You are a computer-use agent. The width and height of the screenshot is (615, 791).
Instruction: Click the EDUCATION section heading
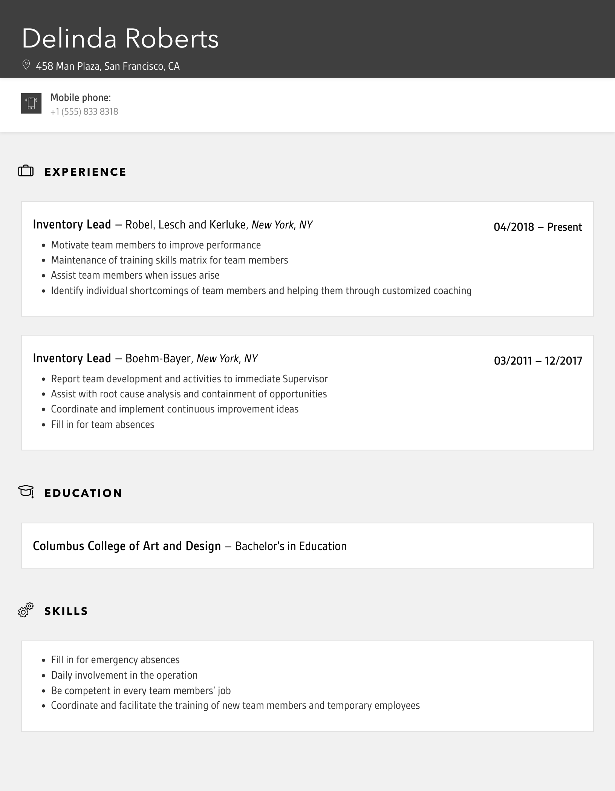[x=83, y=493]
